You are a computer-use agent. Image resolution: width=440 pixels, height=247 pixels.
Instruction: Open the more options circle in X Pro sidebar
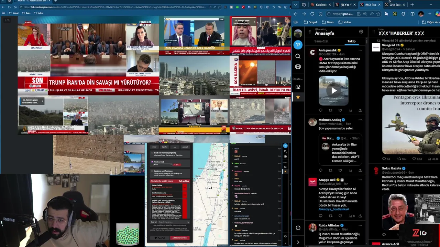(298, 228)
